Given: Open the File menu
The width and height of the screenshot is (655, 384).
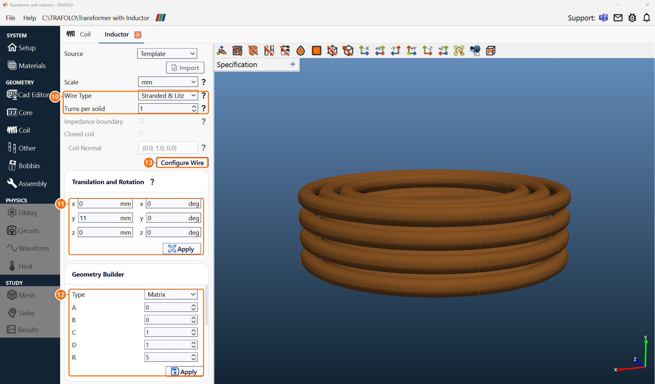Looking at the screenshot, I should 10,18.
